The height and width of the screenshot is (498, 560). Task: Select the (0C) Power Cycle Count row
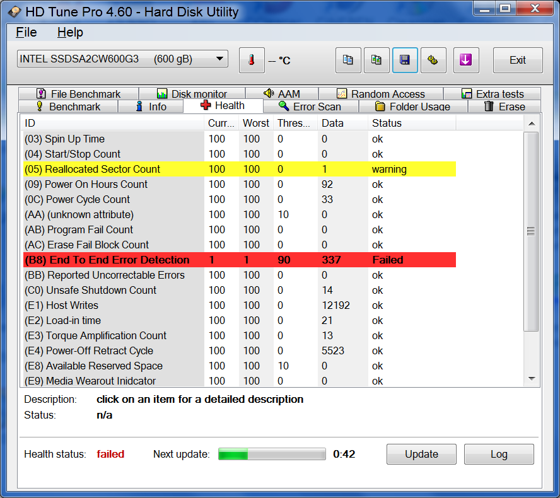240,199
